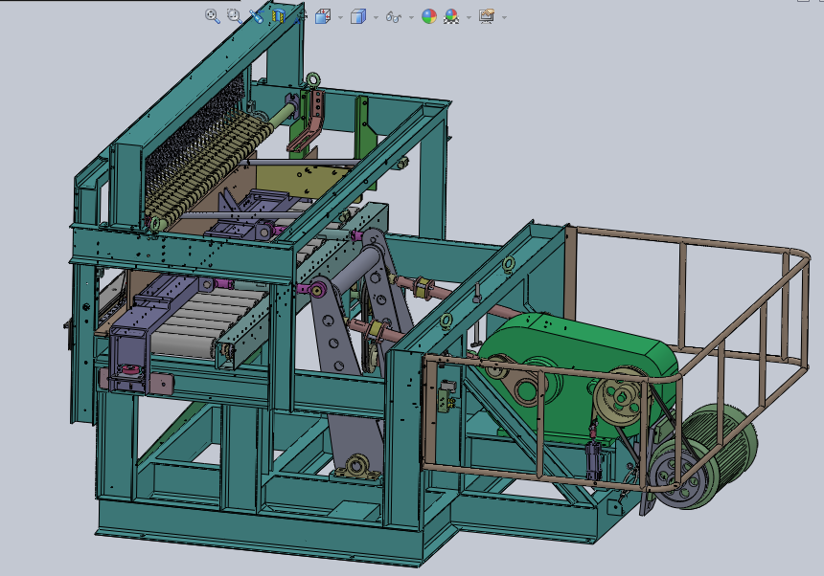Expand the Apply Scene dropdown arrow

[x=468, y=17]
